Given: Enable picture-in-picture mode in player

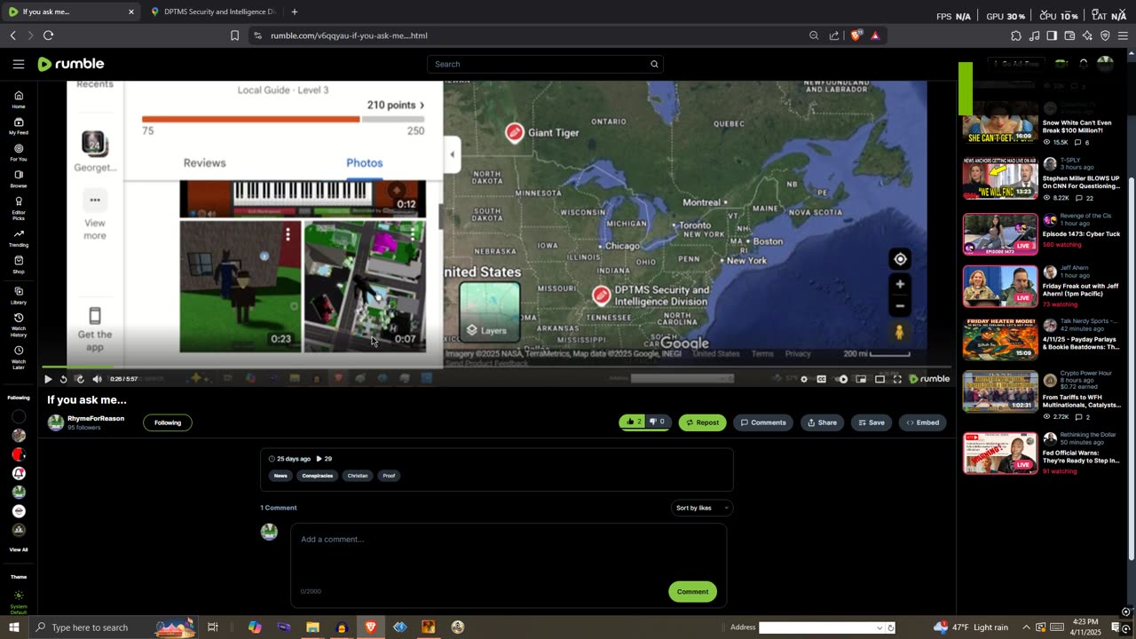Looking at the screenshot, I should click(861, 379).
